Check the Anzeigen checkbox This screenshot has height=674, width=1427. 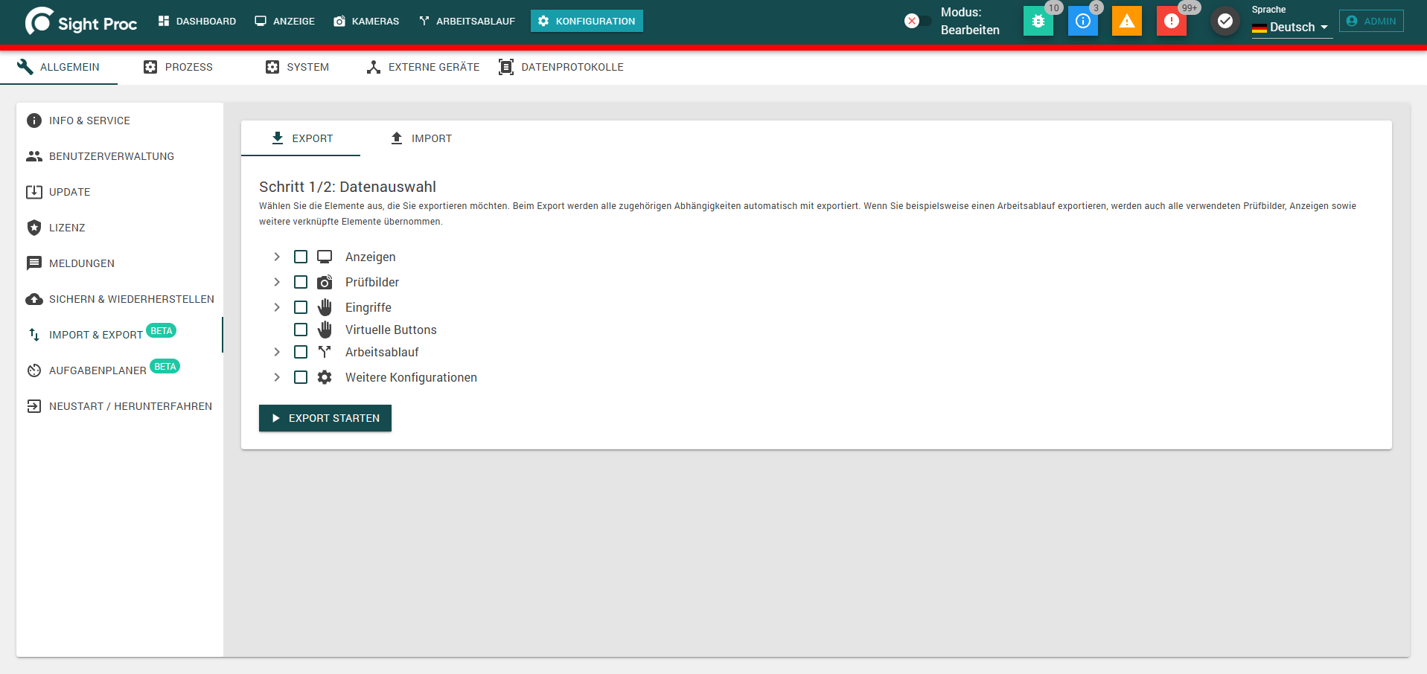301,257
